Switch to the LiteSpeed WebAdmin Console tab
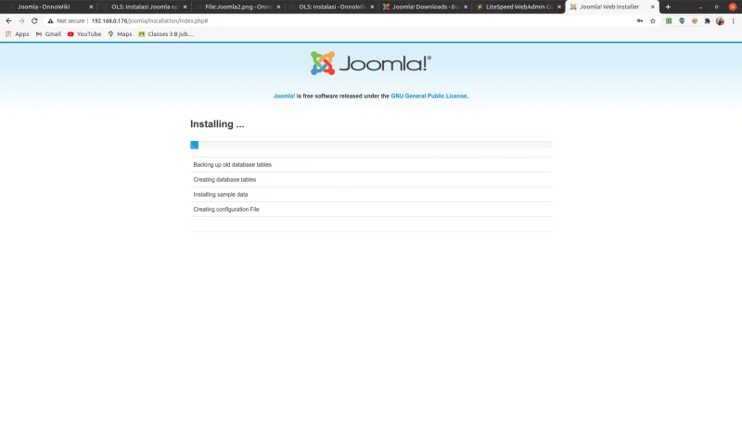Screen dimensions: 742x423 (519, 6)
